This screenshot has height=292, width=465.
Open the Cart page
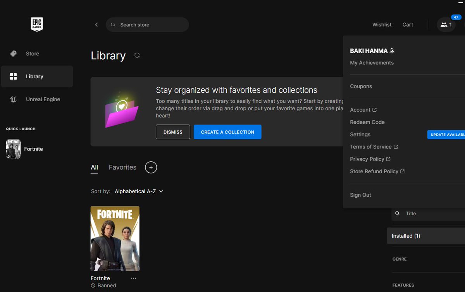[408, 24]
